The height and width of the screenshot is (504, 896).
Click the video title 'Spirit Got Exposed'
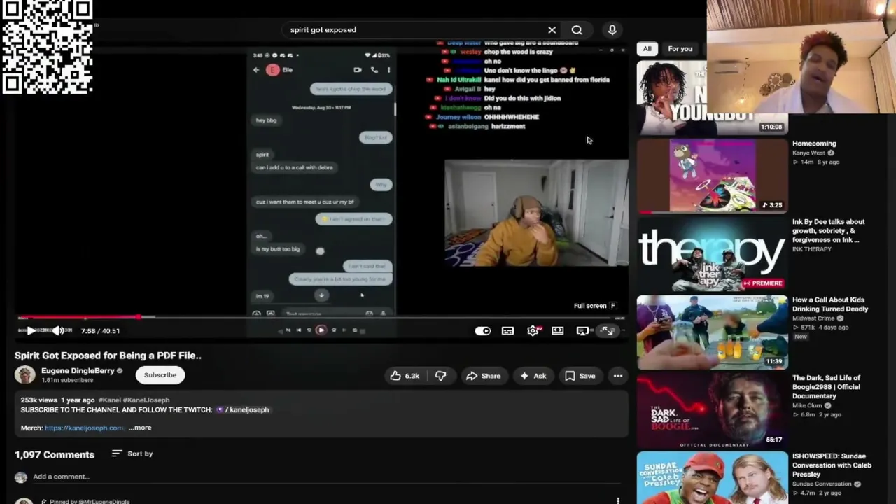[x=108, y=356]
